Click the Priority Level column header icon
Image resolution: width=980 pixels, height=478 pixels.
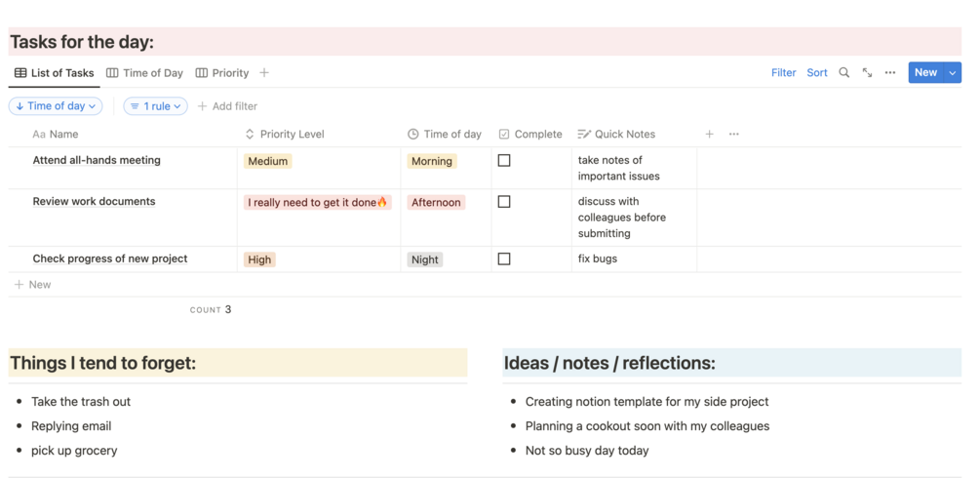point(250,135)
